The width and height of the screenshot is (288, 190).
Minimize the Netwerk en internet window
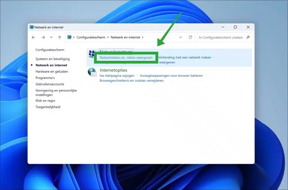(x=223, y=27)
